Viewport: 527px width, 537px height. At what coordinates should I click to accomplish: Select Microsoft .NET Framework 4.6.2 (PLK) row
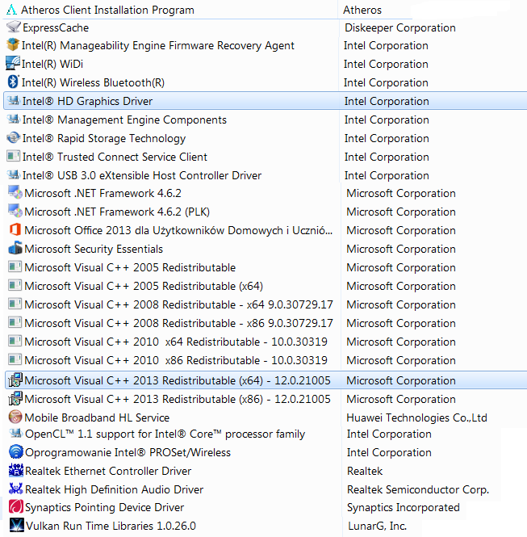coord(116,212)
